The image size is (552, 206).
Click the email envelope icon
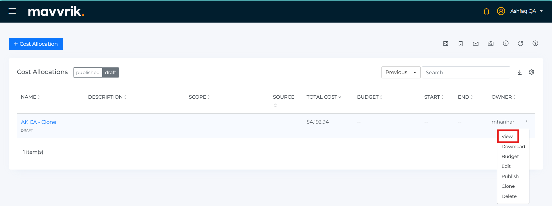click(476, 44)
